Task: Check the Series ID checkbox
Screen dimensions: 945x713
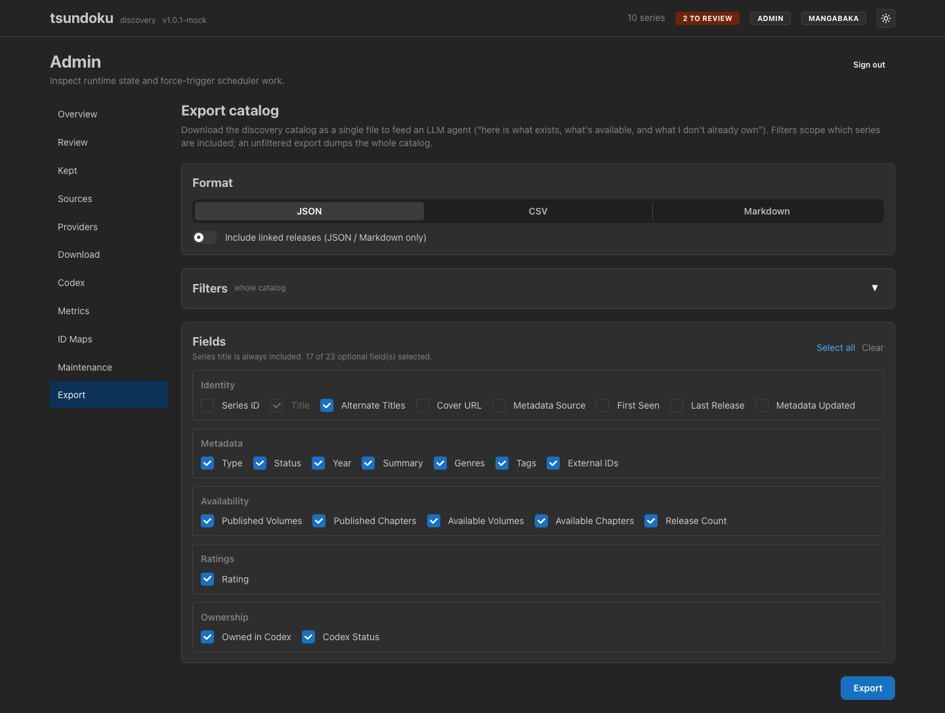Action: tap(207, 405)
